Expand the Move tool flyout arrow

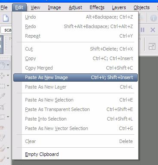coord(8,75)
